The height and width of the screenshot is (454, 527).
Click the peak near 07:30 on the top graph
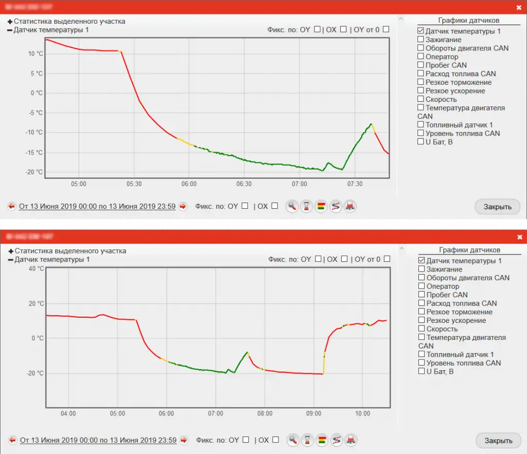tap(371, 124)
